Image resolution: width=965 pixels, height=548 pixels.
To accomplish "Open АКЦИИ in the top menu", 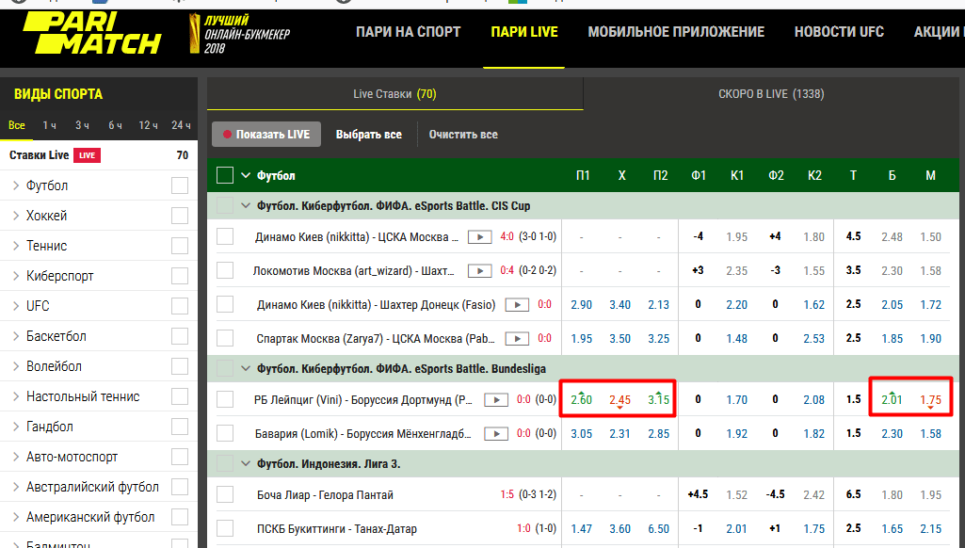I will pos(939,32).
